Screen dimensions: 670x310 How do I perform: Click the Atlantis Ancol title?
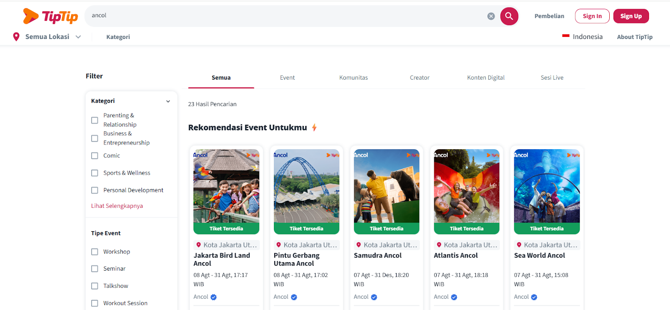[456, 256]
